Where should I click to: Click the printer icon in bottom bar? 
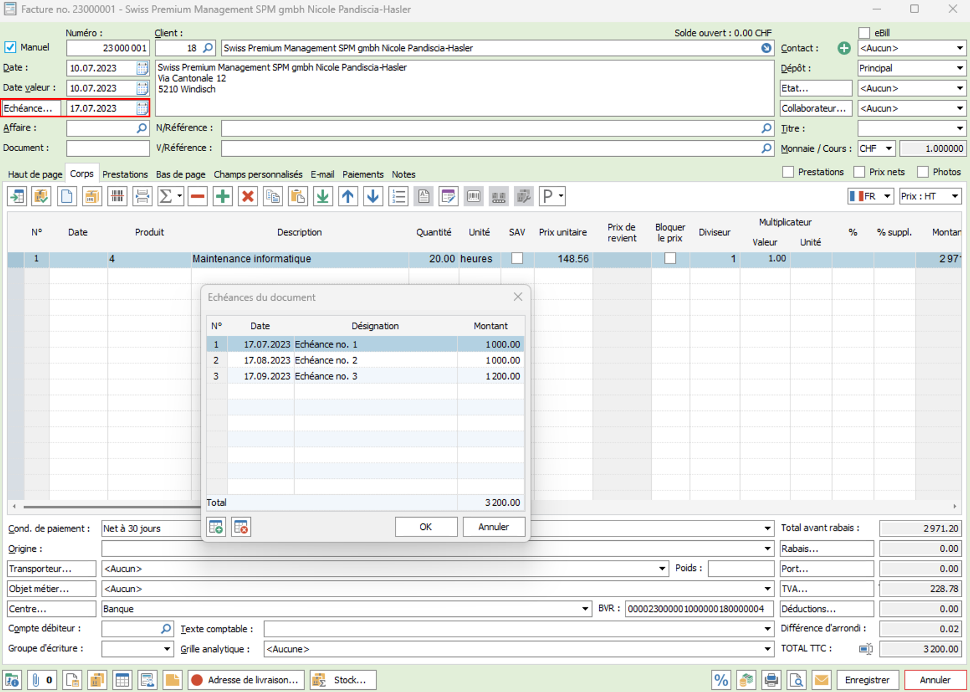click(x=771, y=680)
